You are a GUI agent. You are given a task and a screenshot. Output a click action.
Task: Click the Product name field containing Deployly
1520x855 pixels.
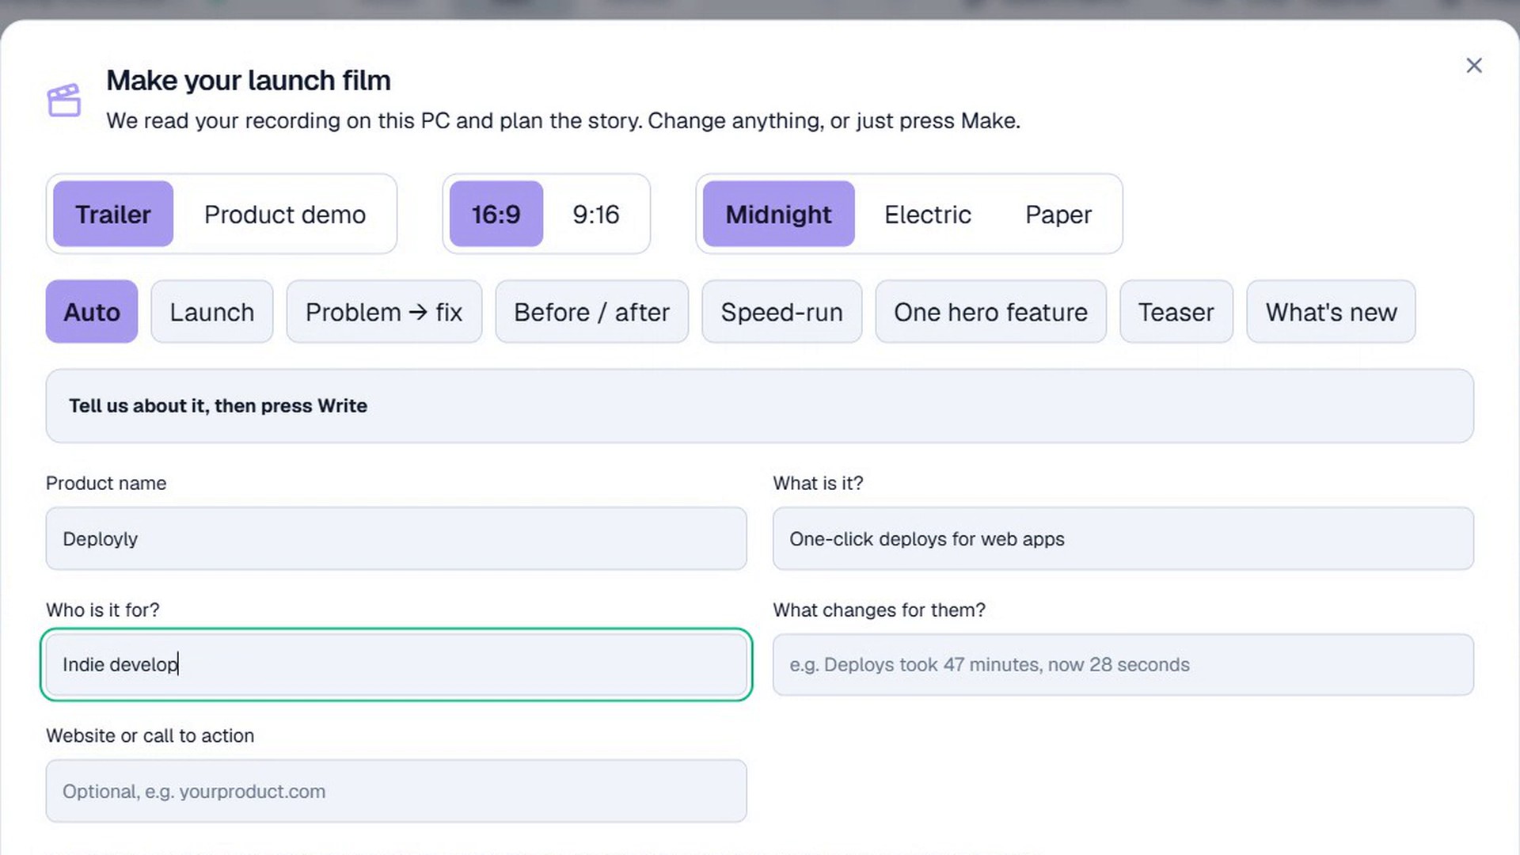point(396,538)
